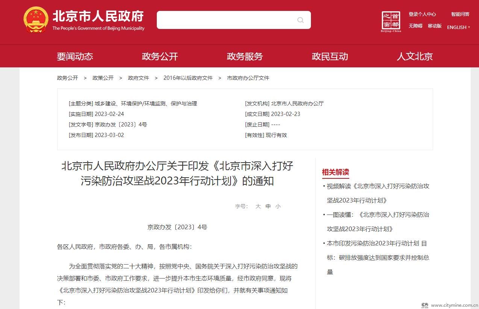The height and width of the screenshot is (309, 479).
Task: Set font size to 大 (large)
Action: pyautogui.click(x=258, y=206)
